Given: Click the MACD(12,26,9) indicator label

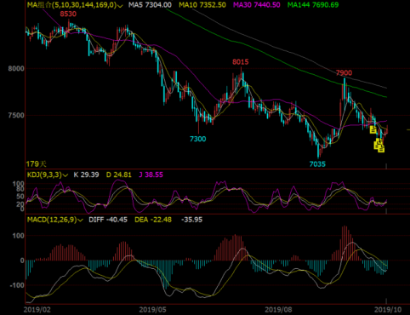Looking at the screenshot, I should tap(52, 220).
